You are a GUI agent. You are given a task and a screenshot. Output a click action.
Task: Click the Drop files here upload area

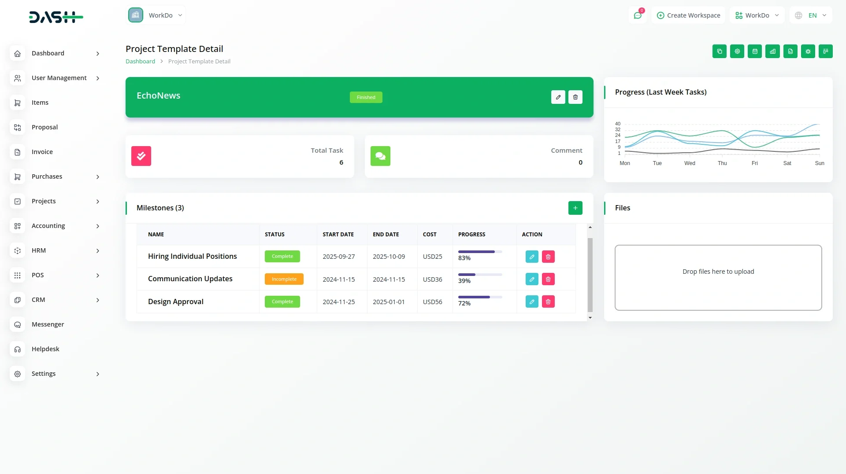718,277
